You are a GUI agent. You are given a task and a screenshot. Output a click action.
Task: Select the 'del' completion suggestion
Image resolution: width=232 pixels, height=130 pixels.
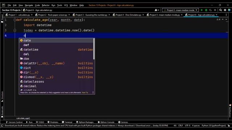(x=56, y=54)
